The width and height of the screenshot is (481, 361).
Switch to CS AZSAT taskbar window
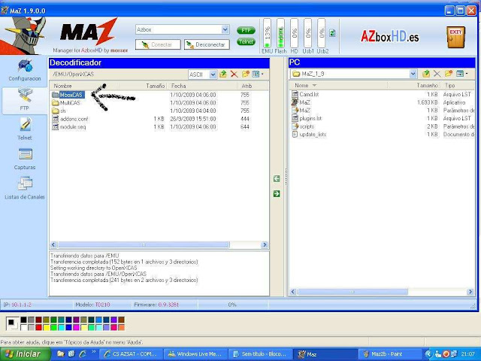click(x=132, y=354)
